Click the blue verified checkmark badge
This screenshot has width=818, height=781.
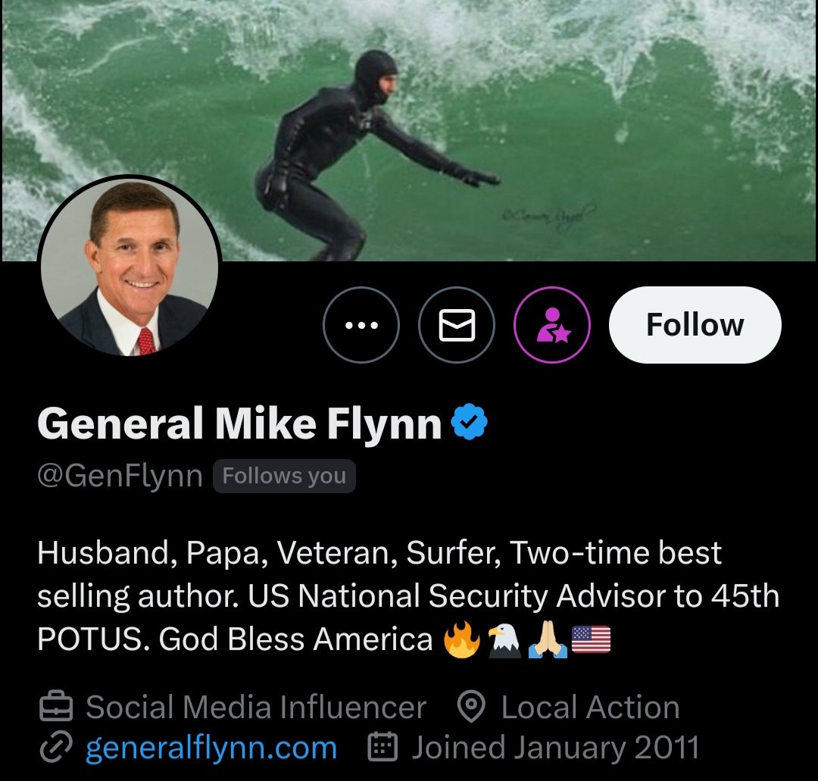[470, 423]
